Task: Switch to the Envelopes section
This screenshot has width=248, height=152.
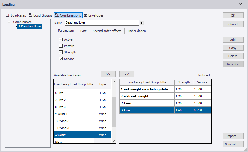Action: tap(94, 15)
